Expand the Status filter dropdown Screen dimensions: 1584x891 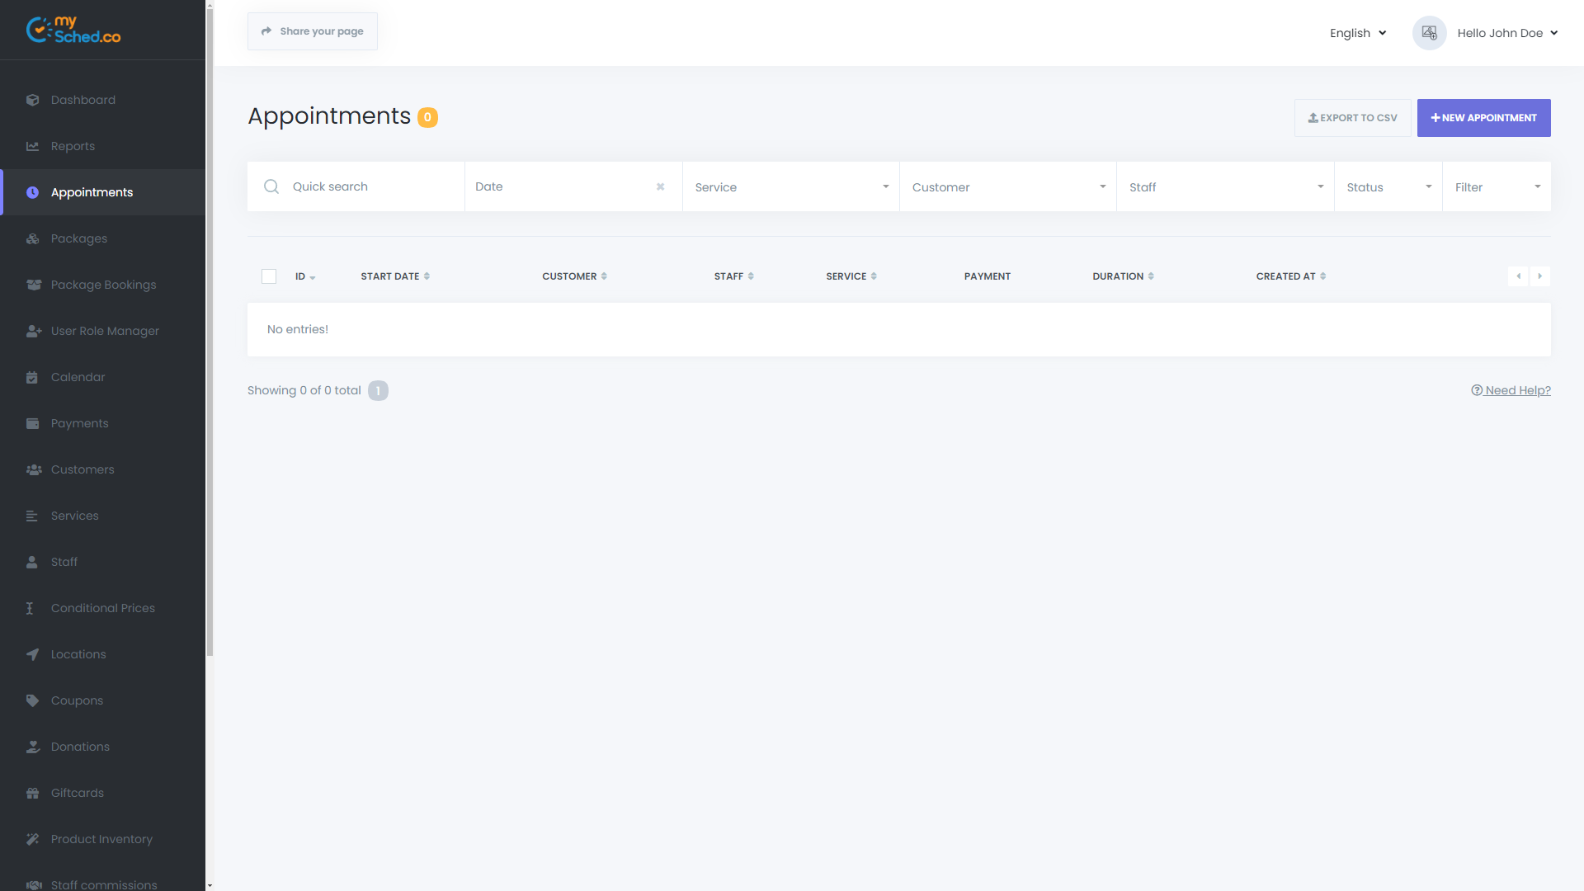1388,187
